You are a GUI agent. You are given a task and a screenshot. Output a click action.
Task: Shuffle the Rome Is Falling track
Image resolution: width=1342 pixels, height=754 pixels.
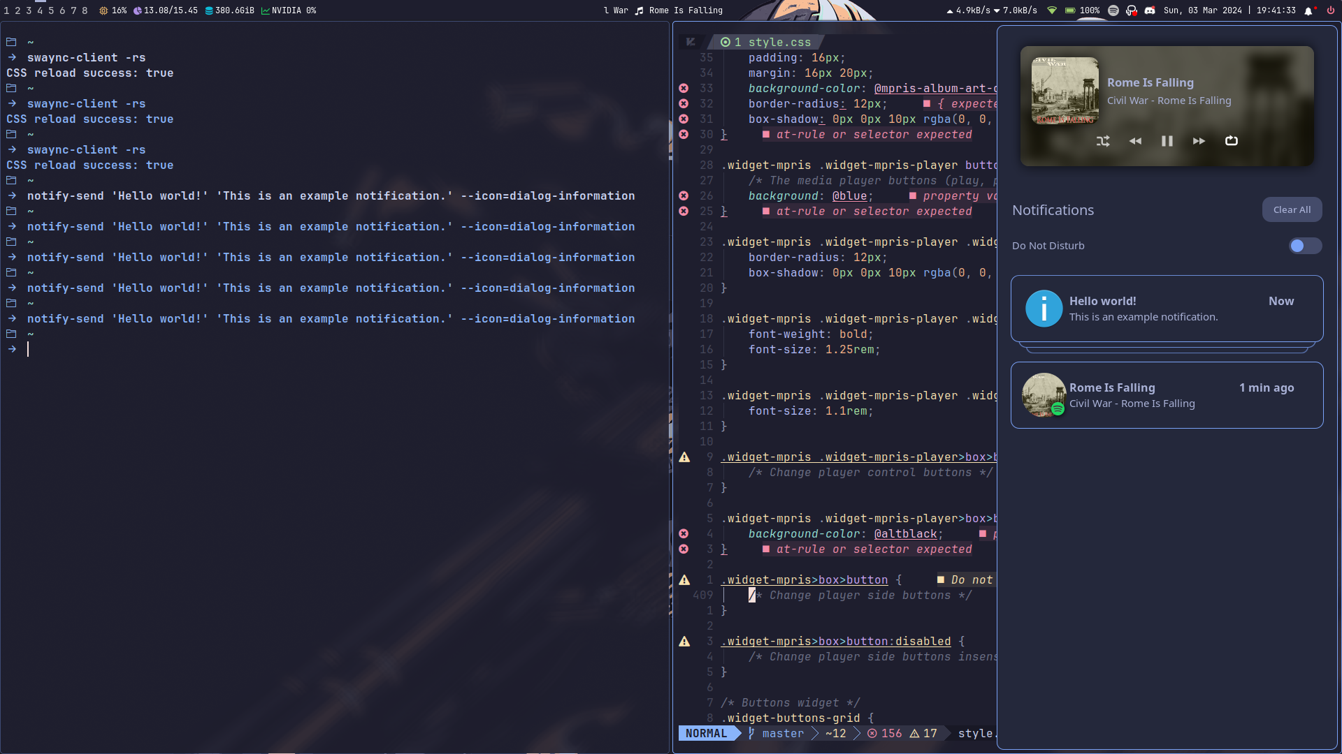[x=1103, y=141]
